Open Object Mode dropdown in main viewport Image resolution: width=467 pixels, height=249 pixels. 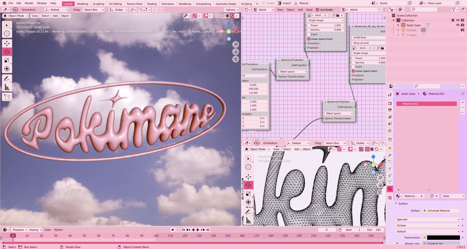[x=16, y=16]
